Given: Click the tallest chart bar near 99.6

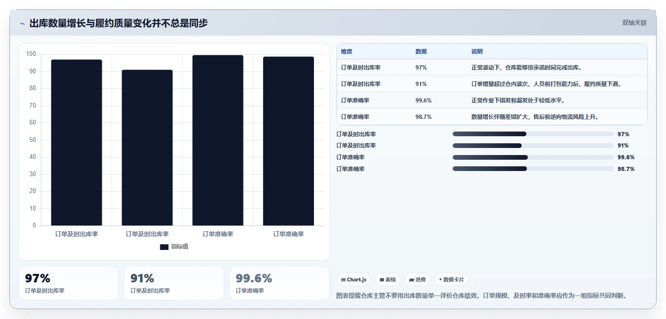Looking at the screenshot, I should click(218, 140).
